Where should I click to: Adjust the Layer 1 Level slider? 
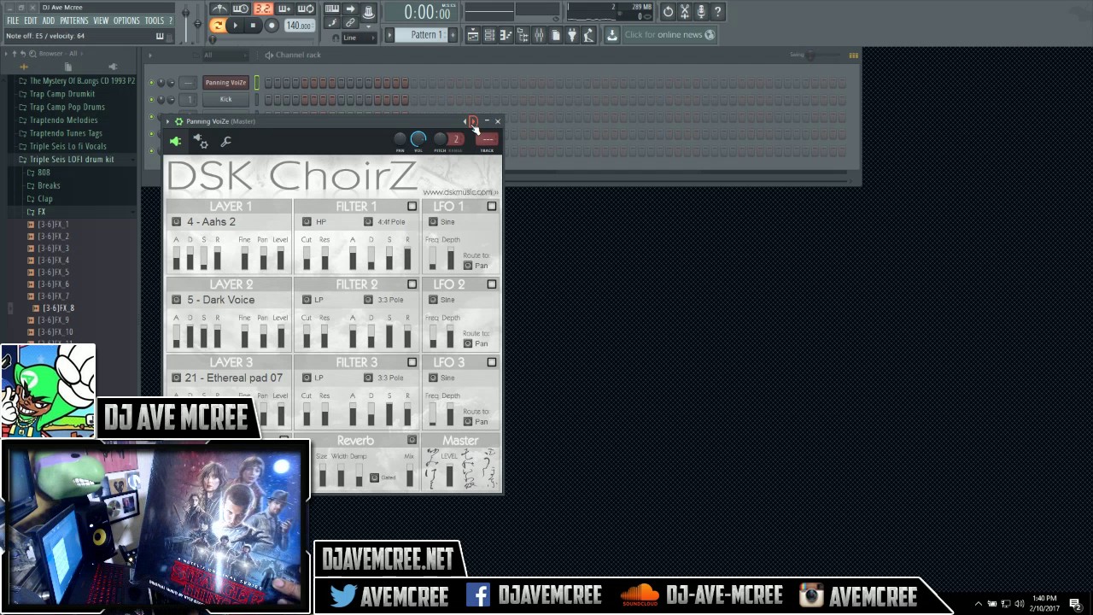[x=280, y=257]
